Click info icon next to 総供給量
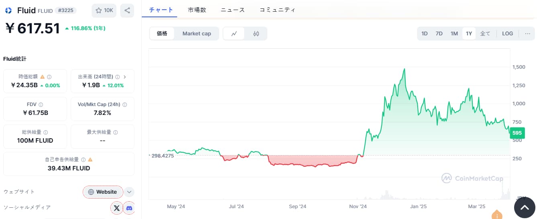537x219 pixels. (x=45, y=132)
